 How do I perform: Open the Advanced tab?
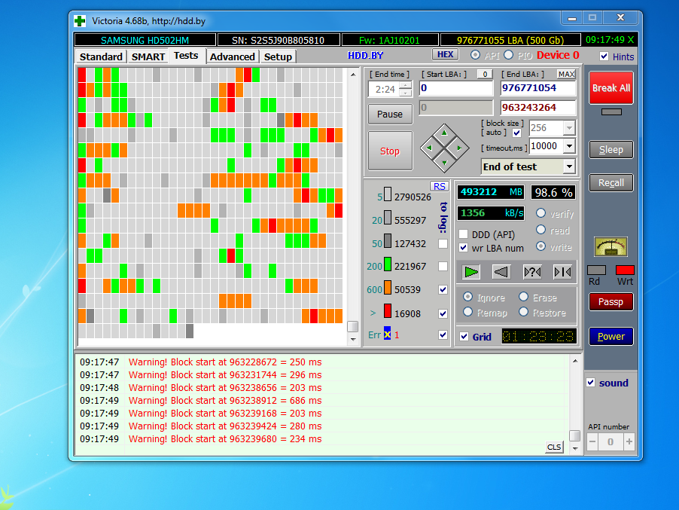point(233,56)
